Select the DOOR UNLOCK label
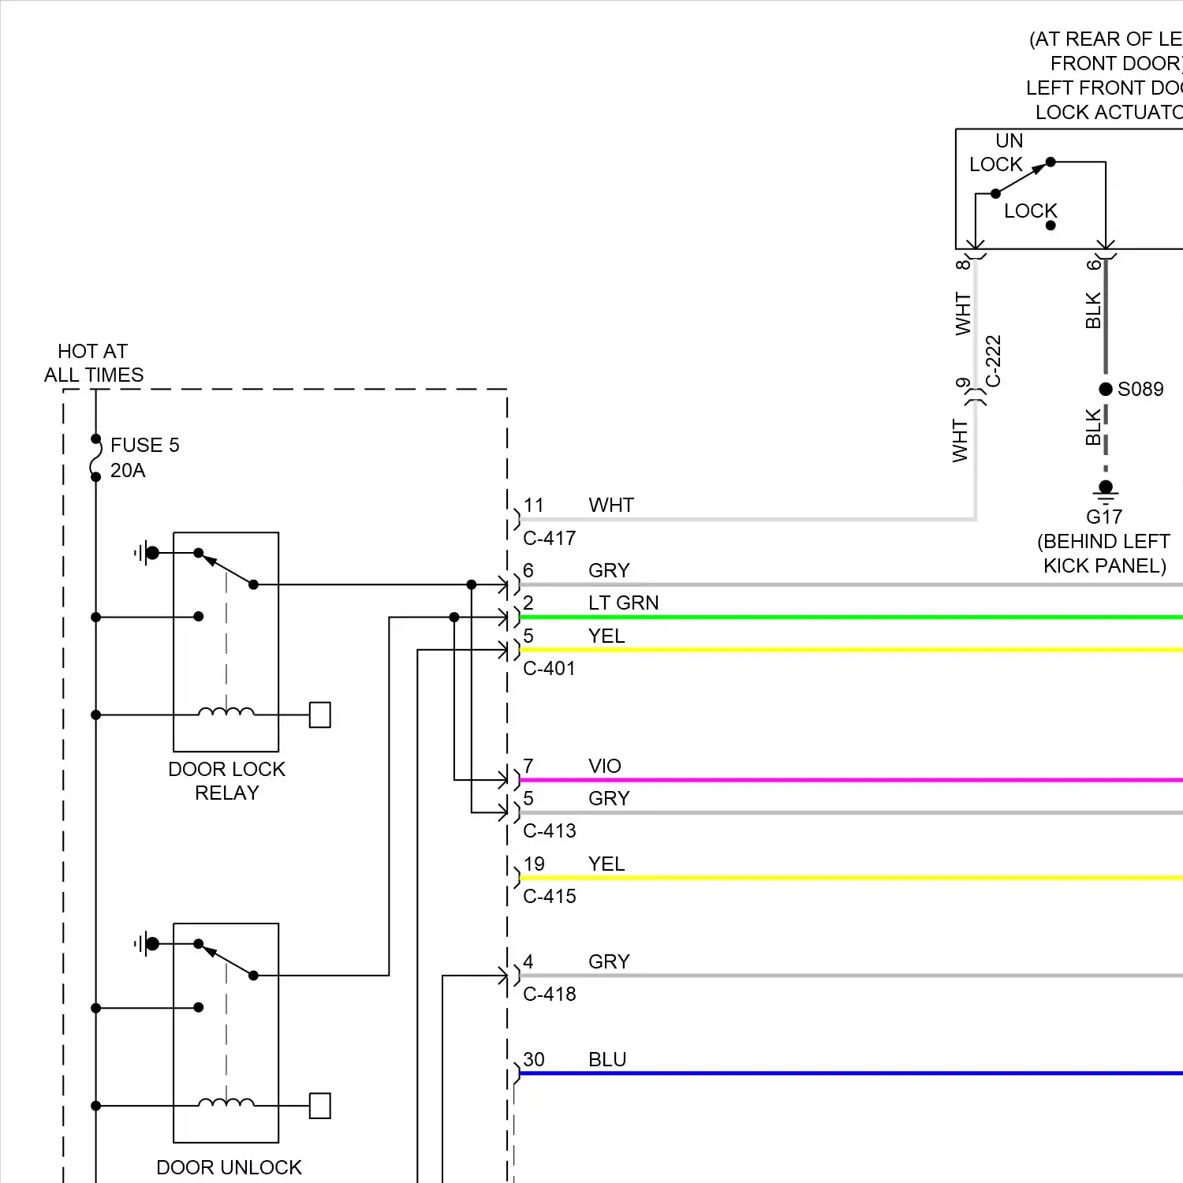This screenshot has height=1183, width=1183. [229, 1167]
